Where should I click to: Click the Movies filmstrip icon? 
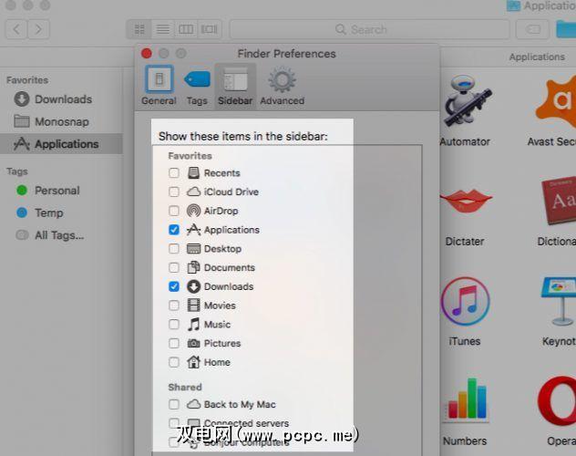click(x=193, y=306)
